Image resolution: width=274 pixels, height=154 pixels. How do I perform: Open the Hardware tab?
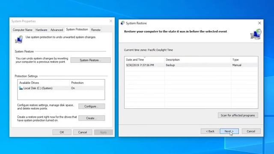coord(42,30)
